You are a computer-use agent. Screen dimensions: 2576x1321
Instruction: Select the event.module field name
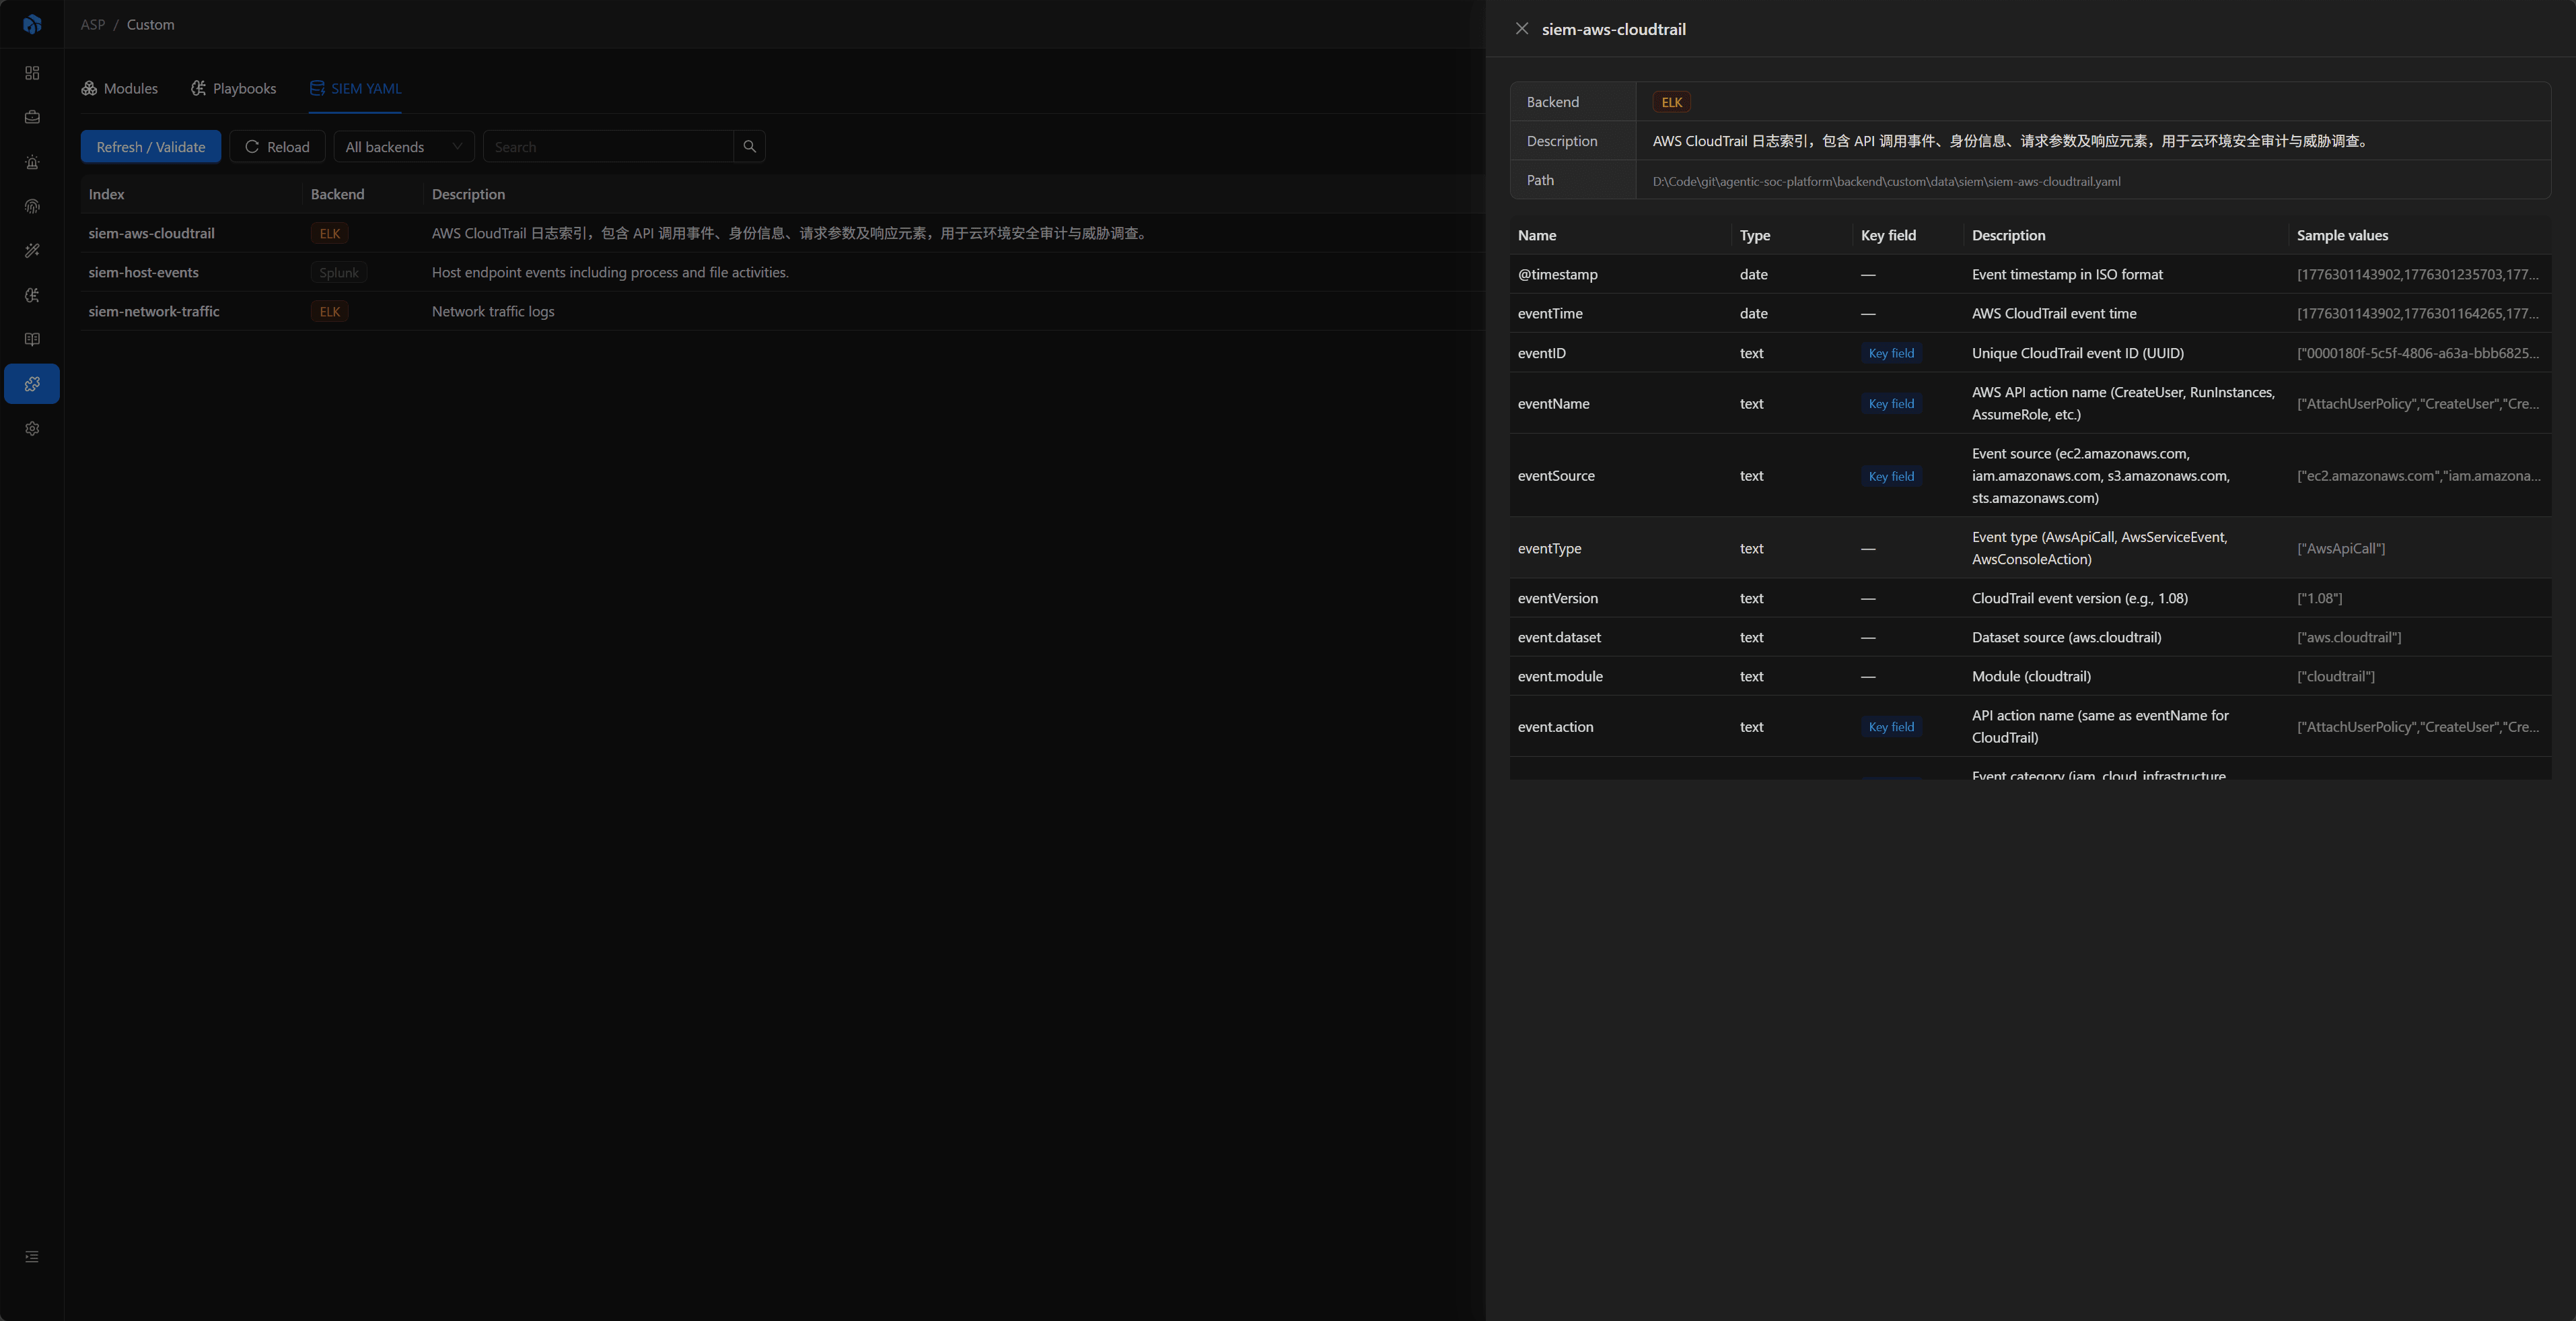(x=1560, y=677)
